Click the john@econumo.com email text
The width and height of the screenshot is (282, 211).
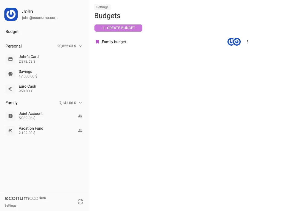coord(40,18)
